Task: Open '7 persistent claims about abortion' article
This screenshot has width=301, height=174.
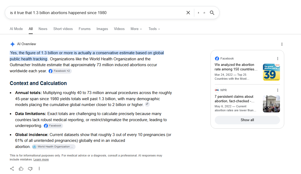Action: pyautogui.click(x=234, y=99)
